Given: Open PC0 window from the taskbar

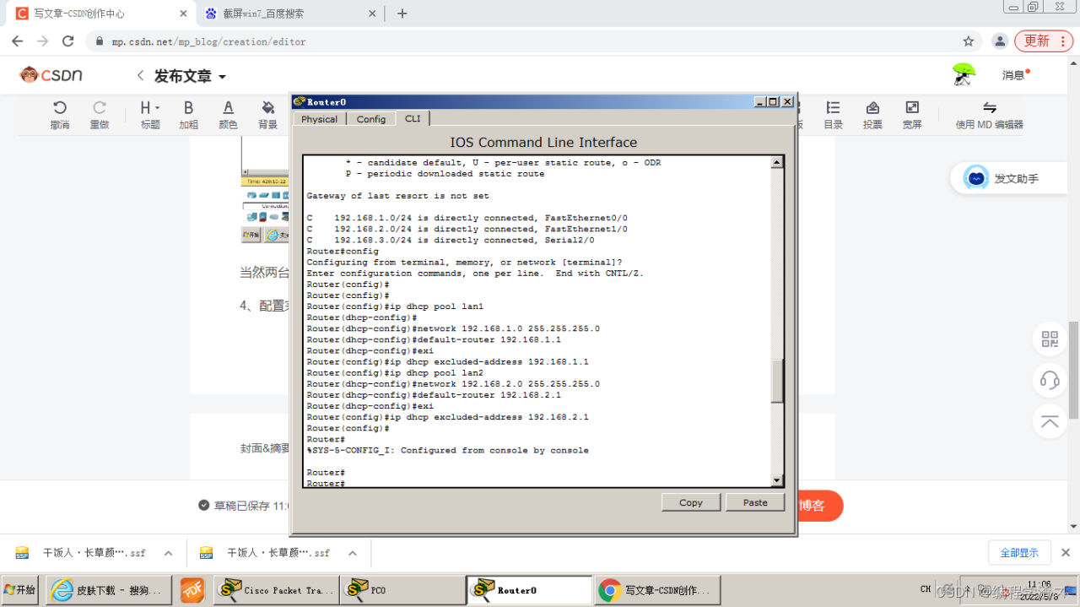Looking at the screenshot, I should pyautogui.click(x=402, y=590).
